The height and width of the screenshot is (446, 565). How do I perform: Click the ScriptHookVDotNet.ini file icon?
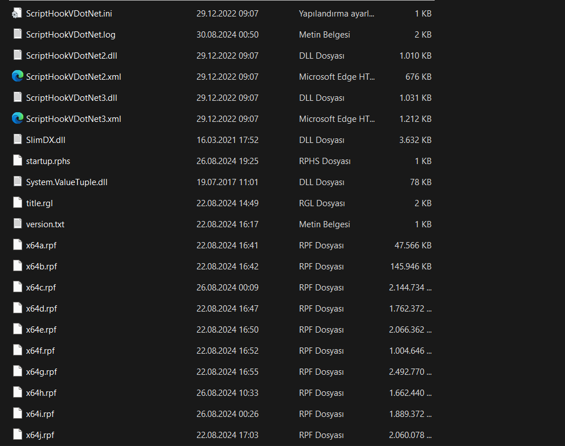click(x=17, y=13)
